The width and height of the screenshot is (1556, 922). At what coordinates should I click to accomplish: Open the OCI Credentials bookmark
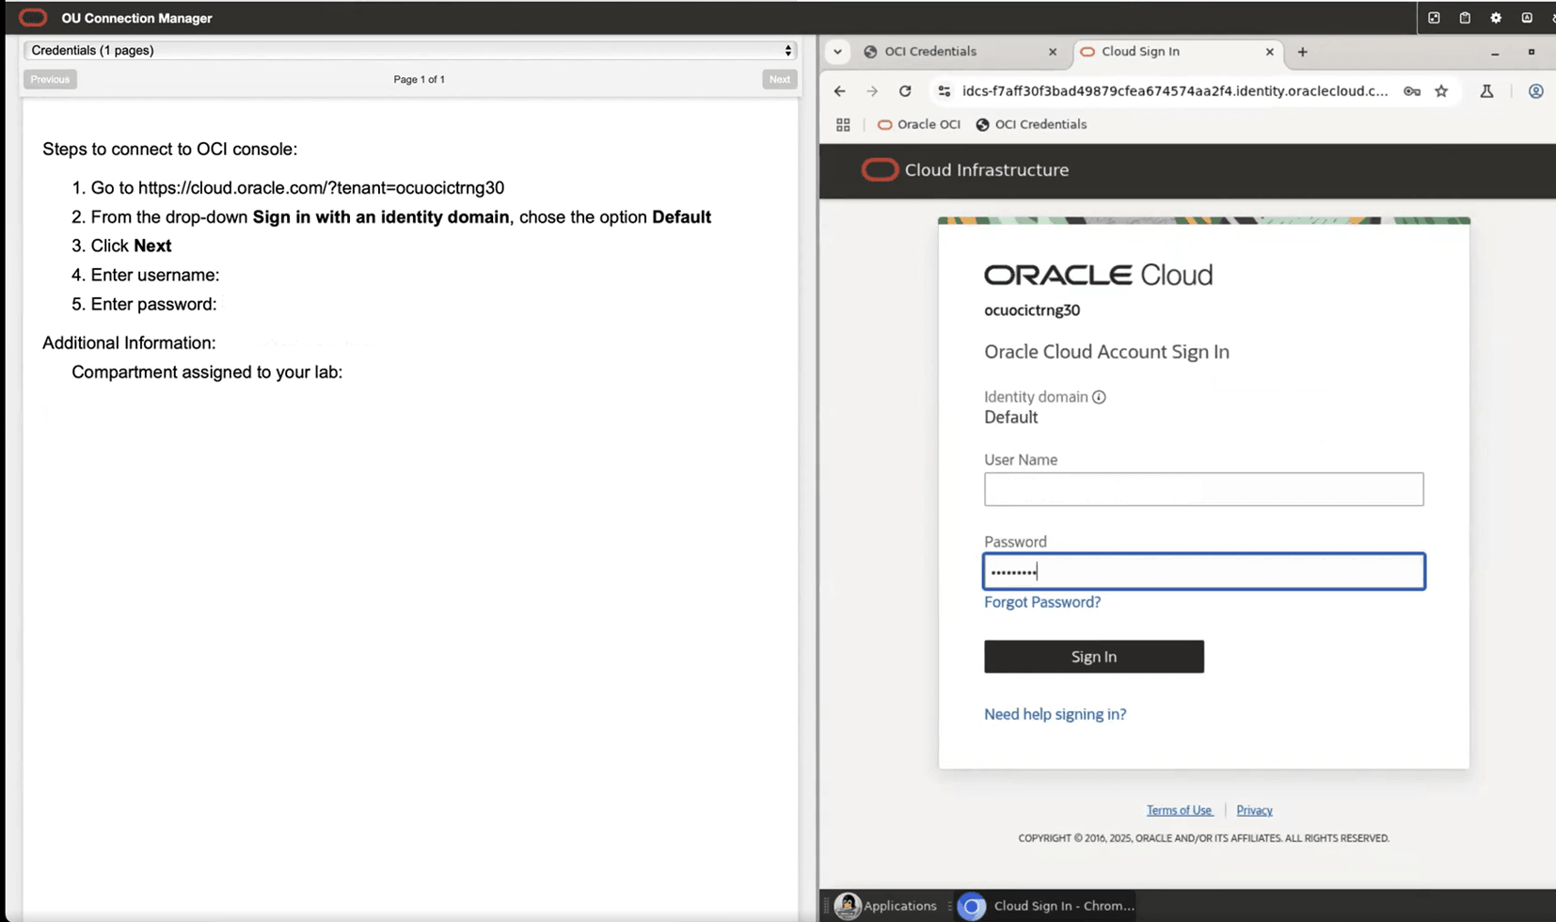[x=1031, y=124]
